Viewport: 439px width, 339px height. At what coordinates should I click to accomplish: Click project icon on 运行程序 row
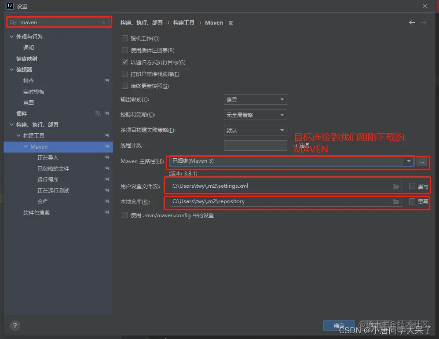(106, 179)
